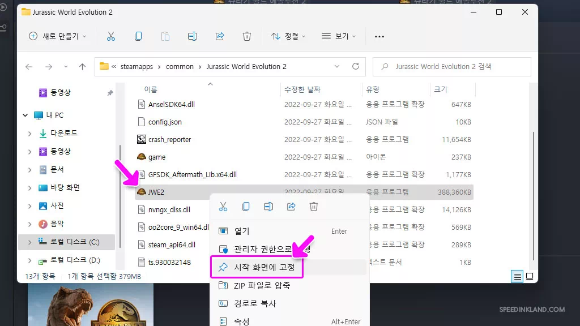
Task: Collapse the 내 PC tree node
Action: 25,115
